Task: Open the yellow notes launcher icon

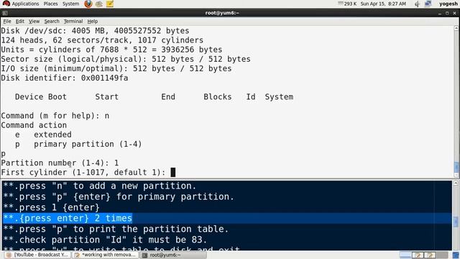Action: (110, 4)
